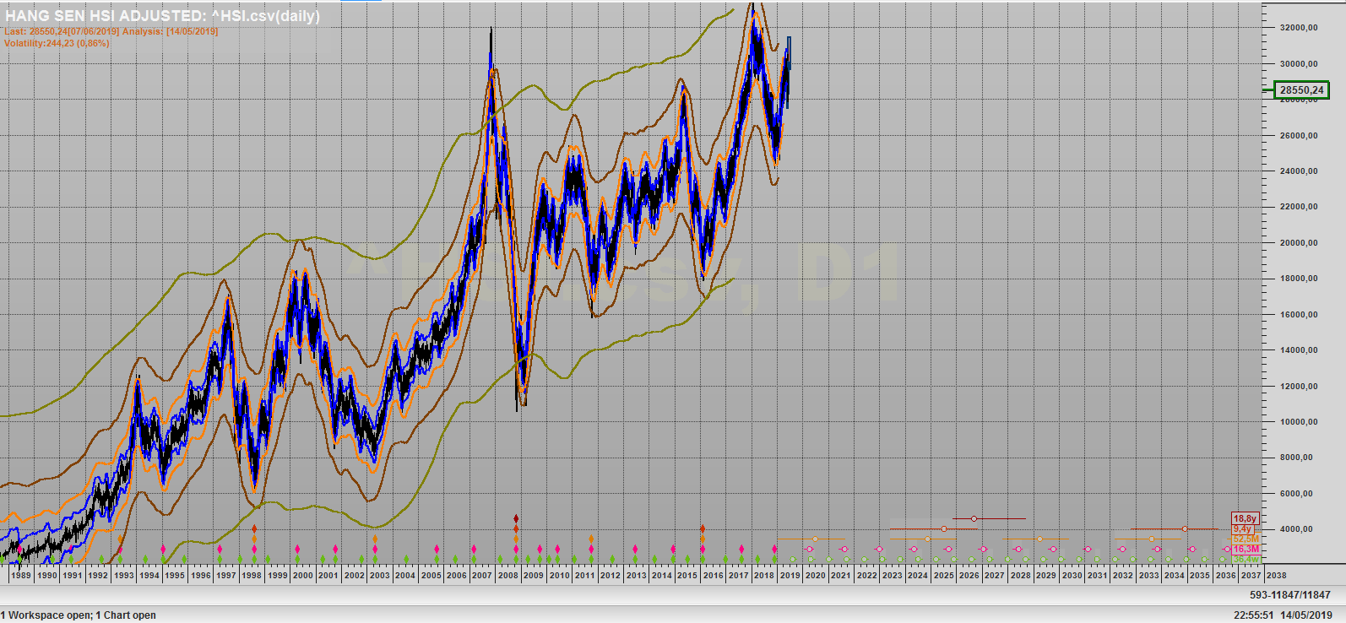Click the 18,8y cycle label
Viewport: 1346px width, 623px height.
tap(1245, 518)
